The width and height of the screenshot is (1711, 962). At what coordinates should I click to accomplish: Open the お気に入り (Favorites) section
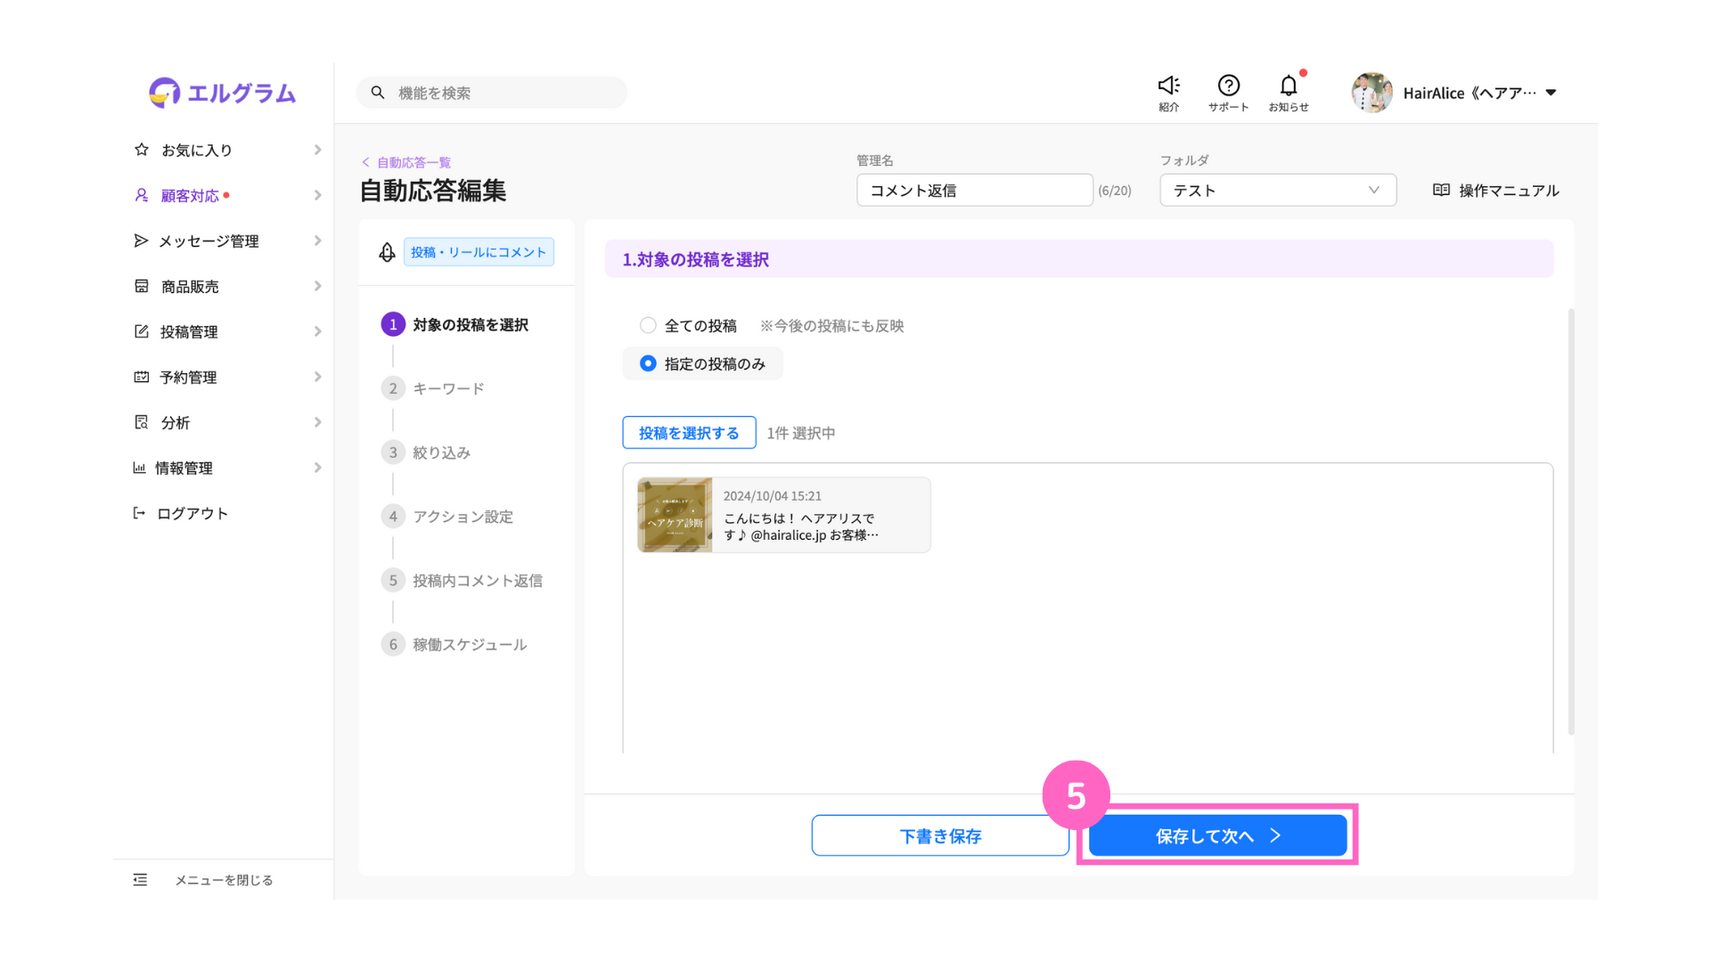(x=195, y=150)
